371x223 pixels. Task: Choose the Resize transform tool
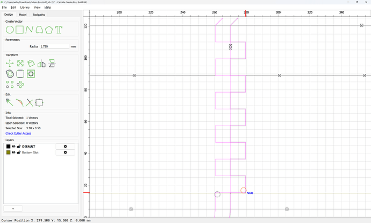(20, 64)
